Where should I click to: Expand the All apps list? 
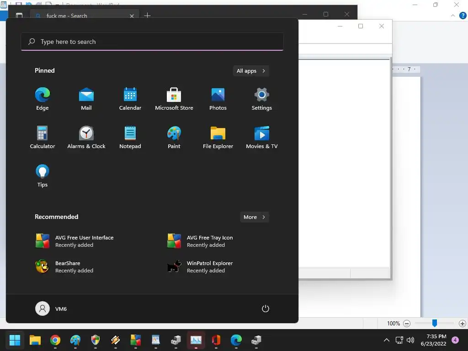(251, 71)
